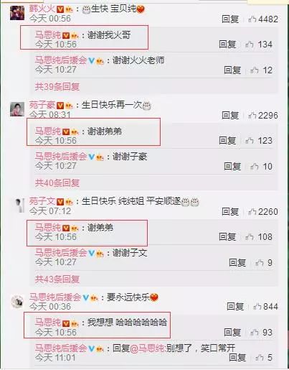
Task: Click the @马思纯 mention link
Action: click(x=148, y=348)
